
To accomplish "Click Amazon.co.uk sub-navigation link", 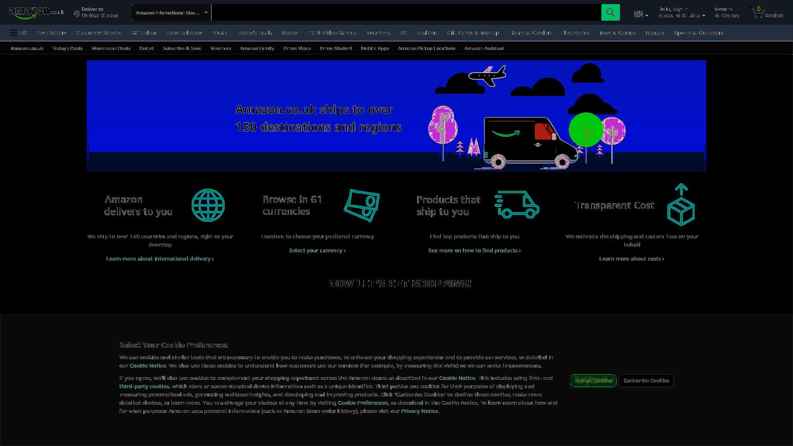I will click(27, 48).
